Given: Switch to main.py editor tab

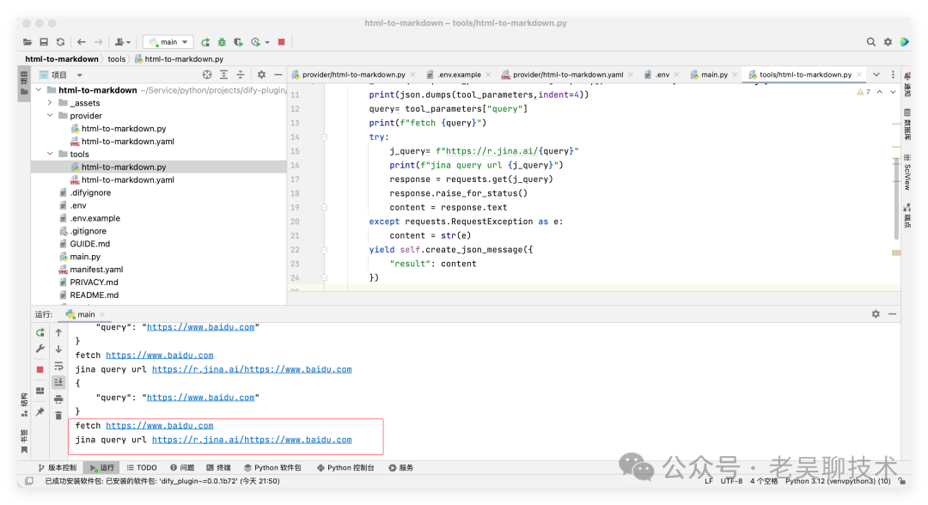Looking at the screenshot, I should [714, 75].
